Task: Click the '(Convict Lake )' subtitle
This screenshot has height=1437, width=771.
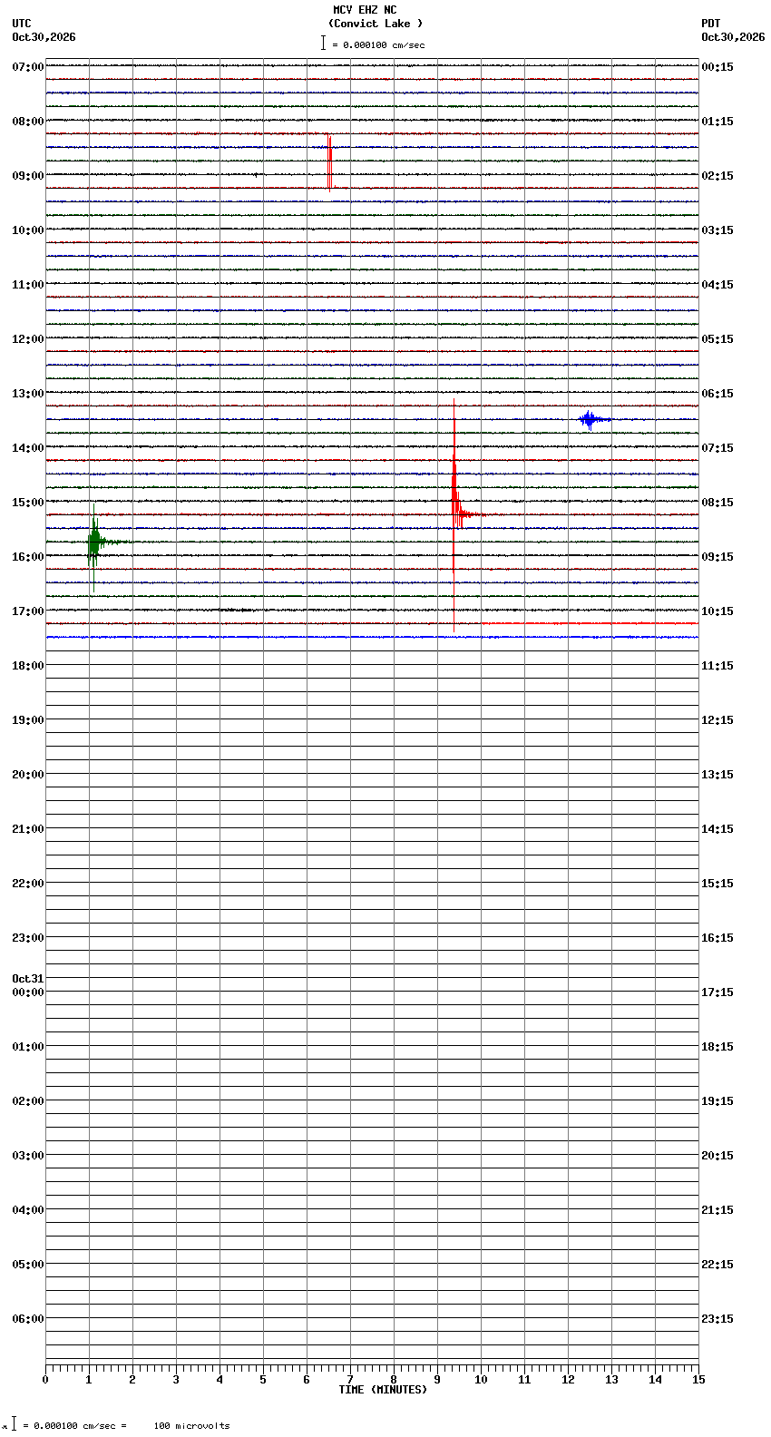Action: pos(376,24)
